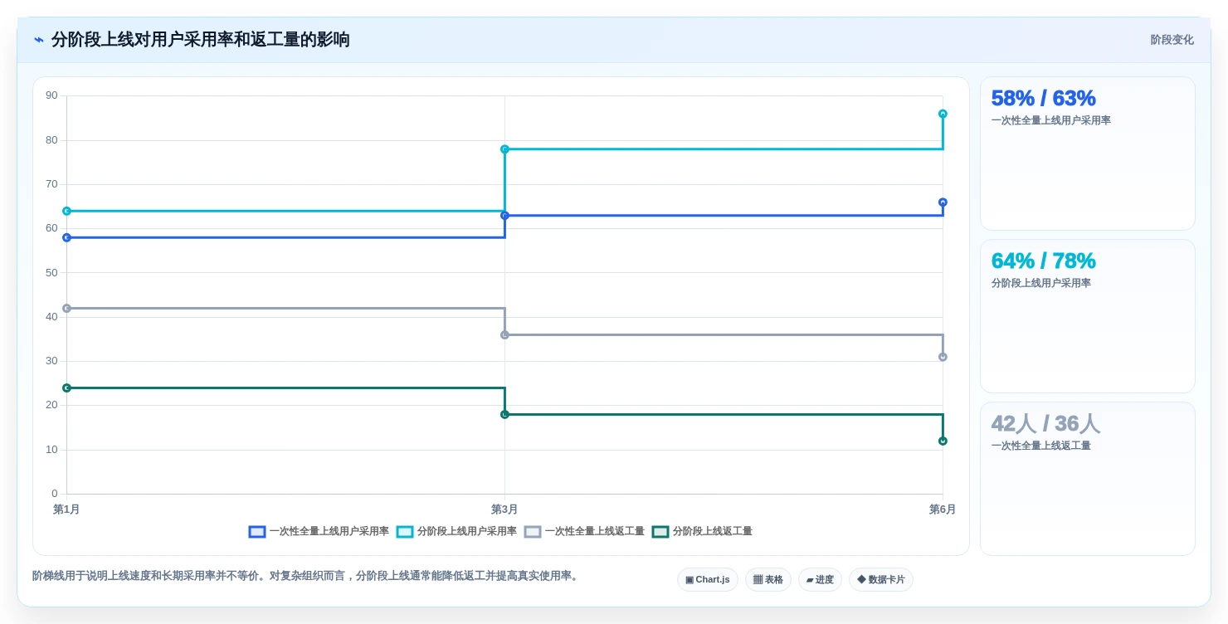Click the 58% / 63% stat card
The image size is (1228, 624).
[x=1088, y=154]
